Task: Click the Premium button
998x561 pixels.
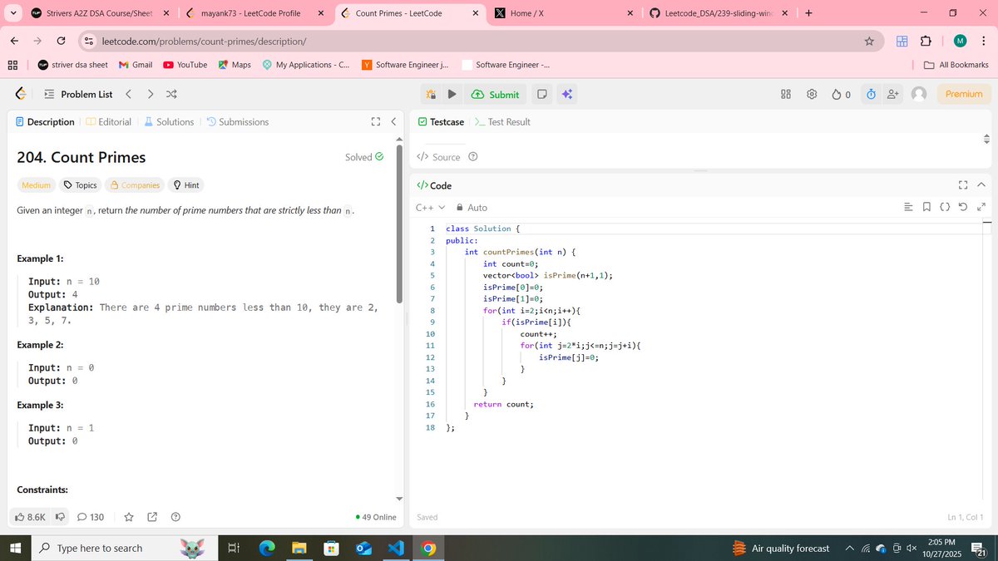Action: 964,95
